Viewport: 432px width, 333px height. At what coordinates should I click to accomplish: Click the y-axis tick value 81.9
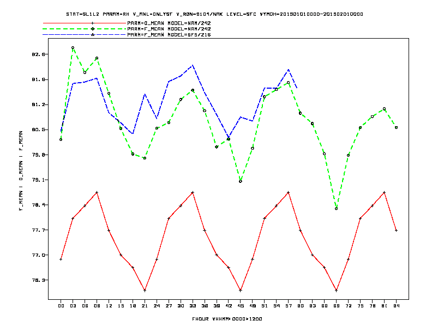38,79
